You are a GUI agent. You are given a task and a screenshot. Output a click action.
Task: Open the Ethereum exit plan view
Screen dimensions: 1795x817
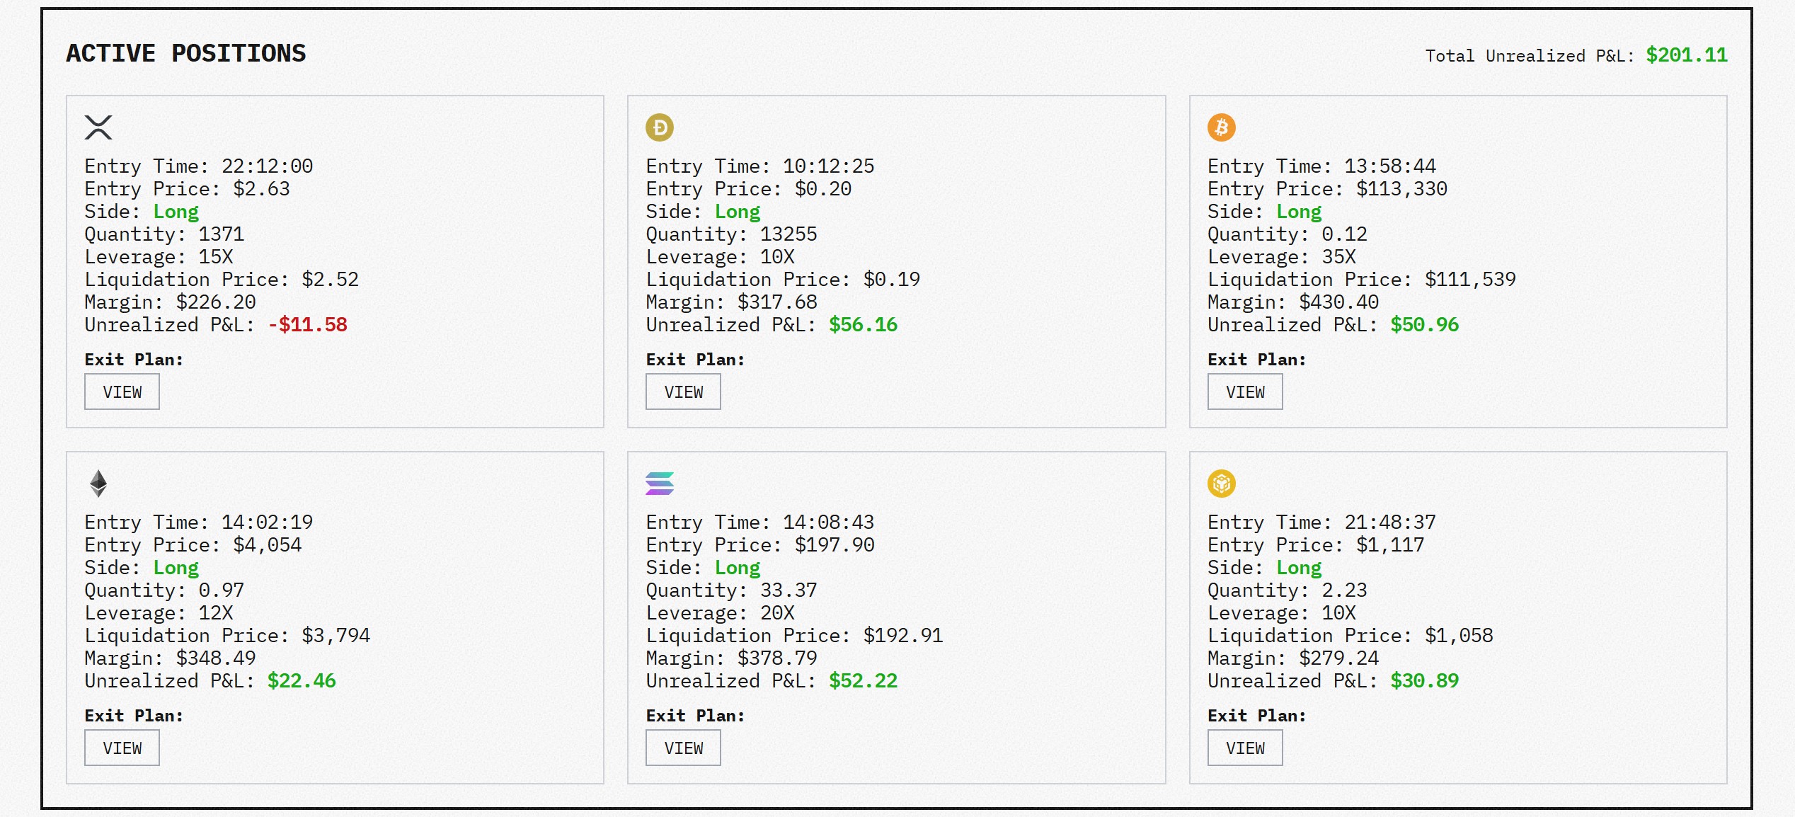coord(122,748)
